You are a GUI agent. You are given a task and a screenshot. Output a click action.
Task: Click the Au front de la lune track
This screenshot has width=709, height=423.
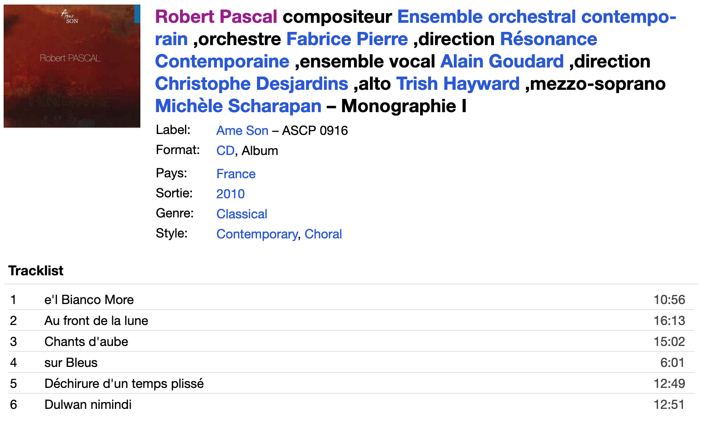[96, 321]
